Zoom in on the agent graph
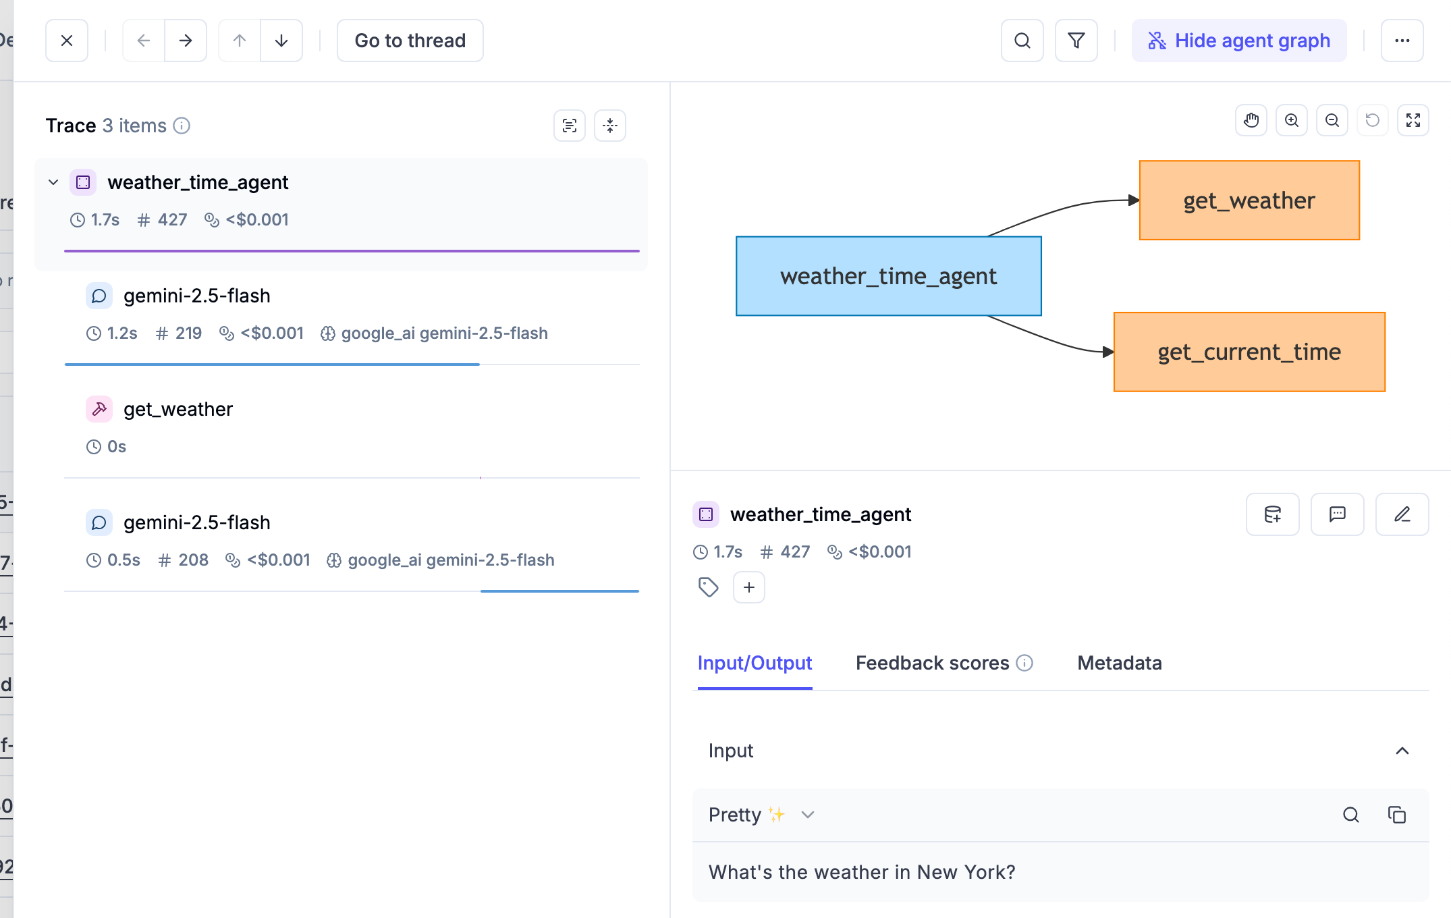This screenshot has width=1451, height=918. [1291, 119]
